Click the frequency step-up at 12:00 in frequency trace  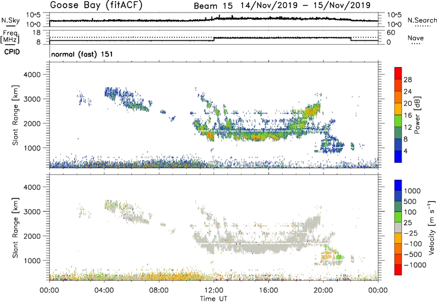click(214, 39)
